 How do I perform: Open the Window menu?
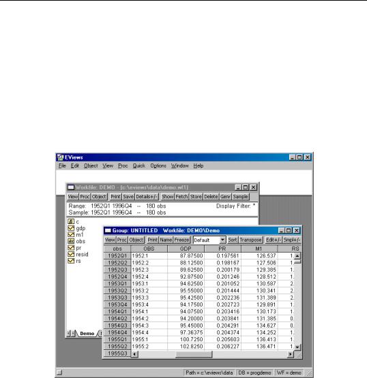(x=179, y=166)
